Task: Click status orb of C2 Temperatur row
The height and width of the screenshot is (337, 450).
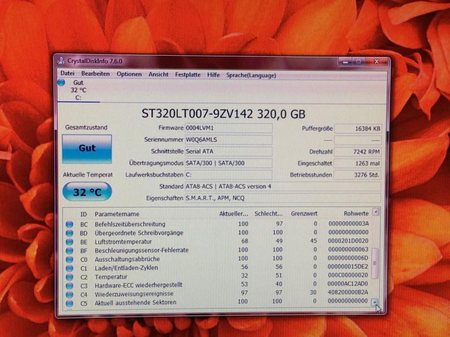Action: click(x=69, y=277)
